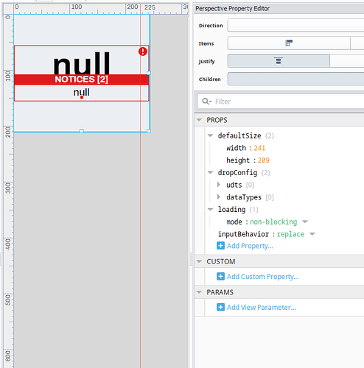This screenshot has height=368, width=364.
Task: Click plus icon beside Add View Parameter
Action: click(220, 307)
